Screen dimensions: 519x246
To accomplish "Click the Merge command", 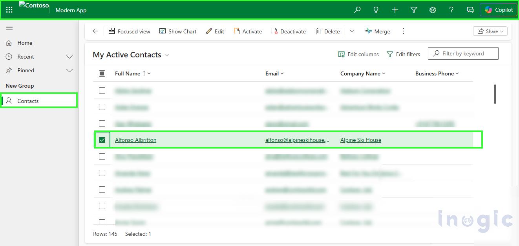I will coord(378,31).
